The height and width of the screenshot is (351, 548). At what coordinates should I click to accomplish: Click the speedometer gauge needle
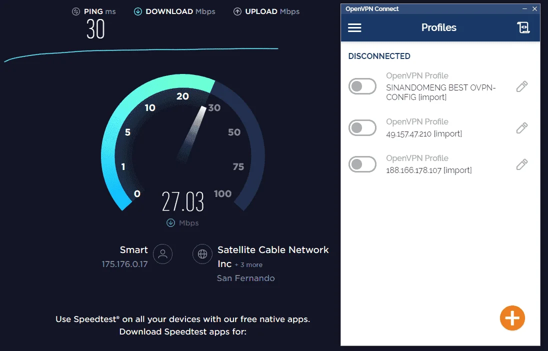coord(191,133)
